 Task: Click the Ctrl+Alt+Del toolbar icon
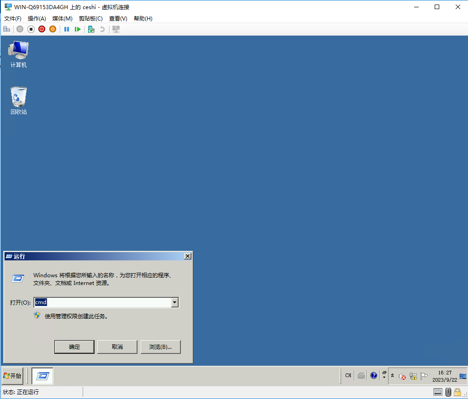6,29
